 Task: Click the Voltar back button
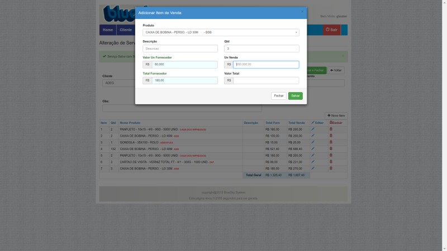pos(336,70)
